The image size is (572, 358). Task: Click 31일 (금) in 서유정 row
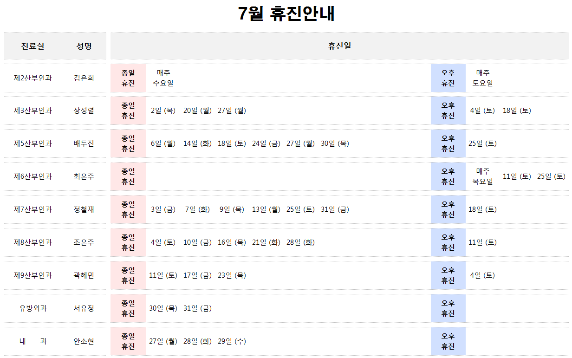pos(198,308)
